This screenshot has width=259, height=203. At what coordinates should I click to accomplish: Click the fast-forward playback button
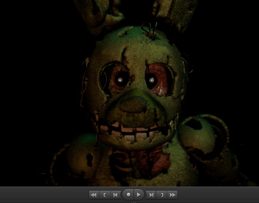[x=172, y=195]
